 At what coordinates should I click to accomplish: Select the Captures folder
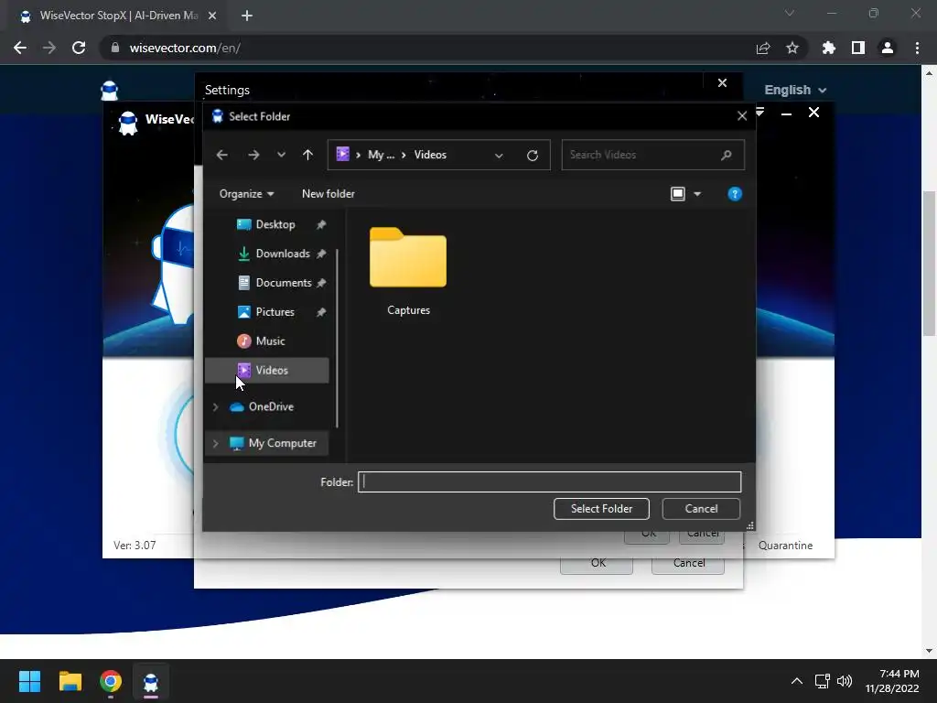[x=408, y=272]
